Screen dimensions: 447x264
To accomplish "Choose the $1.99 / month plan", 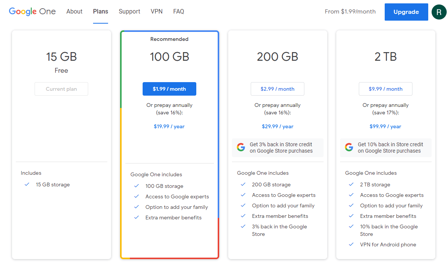I will tap(169, 89).
